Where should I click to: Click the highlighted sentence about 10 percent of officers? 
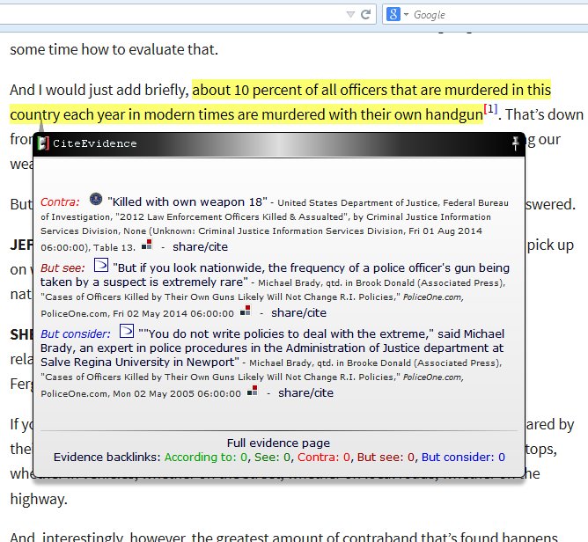(x=280, y=102)
